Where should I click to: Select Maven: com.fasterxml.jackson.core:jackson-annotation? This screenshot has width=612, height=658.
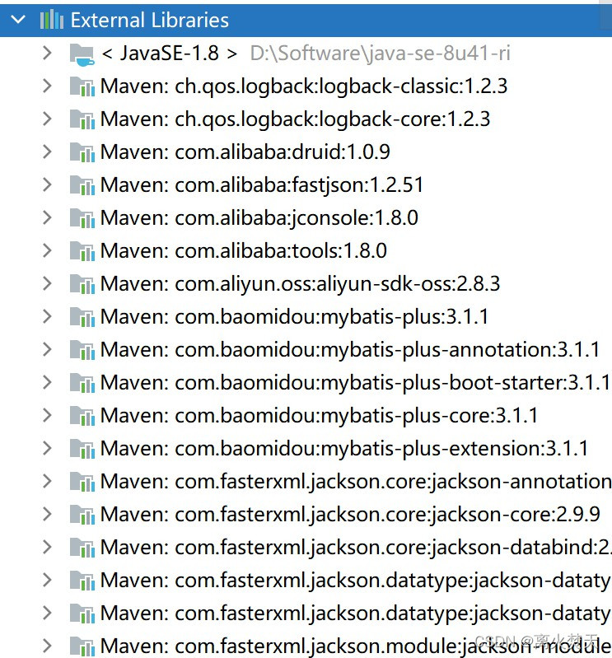point(357,481)
